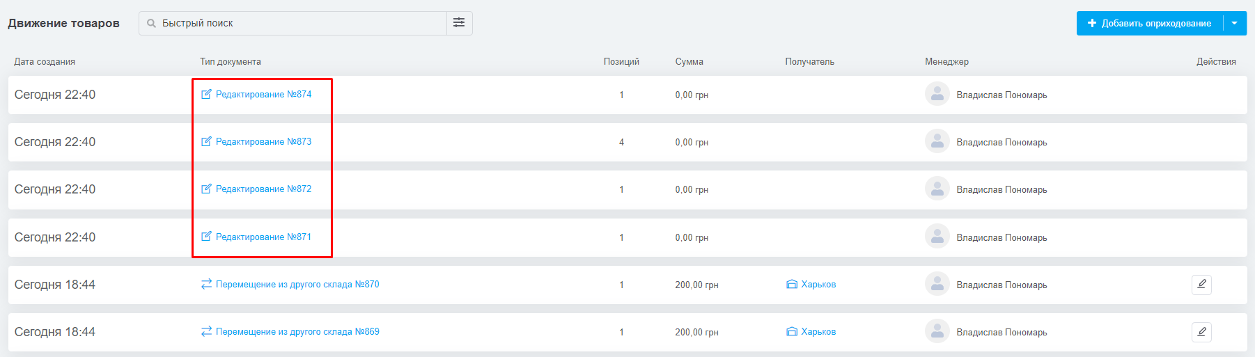Viewport: 1255px width, 357px height.
Task: Sort by the Сумма column header
Action: [x=689, y=61]
